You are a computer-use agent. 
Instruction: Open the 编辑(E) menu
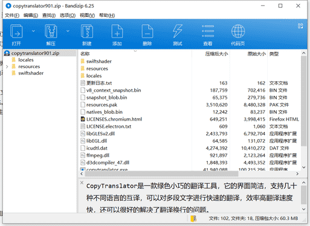pos(31,15)
